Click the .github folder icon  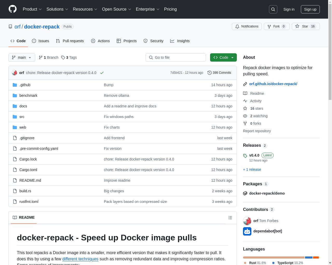pyautogui.click(x=15, y=85)
